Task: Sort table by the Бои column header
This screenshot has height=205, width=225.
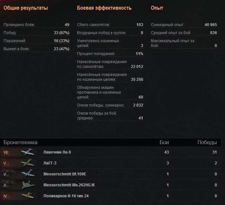Action: point(164,142)
